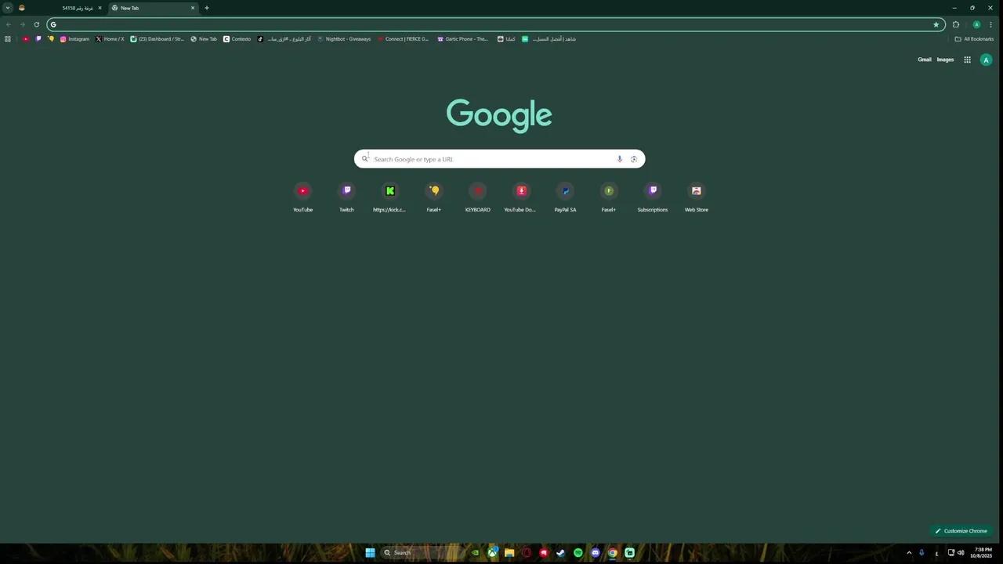Open system clock showing 7:38 PM
This screenshot has width=1003, height=564.
click(x=983, y=552)
